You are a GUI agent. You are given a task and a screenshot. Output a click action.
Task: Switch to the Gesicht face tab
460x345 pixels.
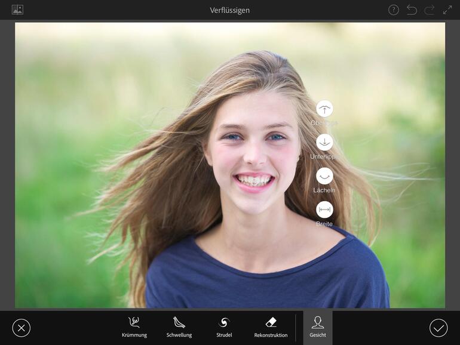point(318,328)
